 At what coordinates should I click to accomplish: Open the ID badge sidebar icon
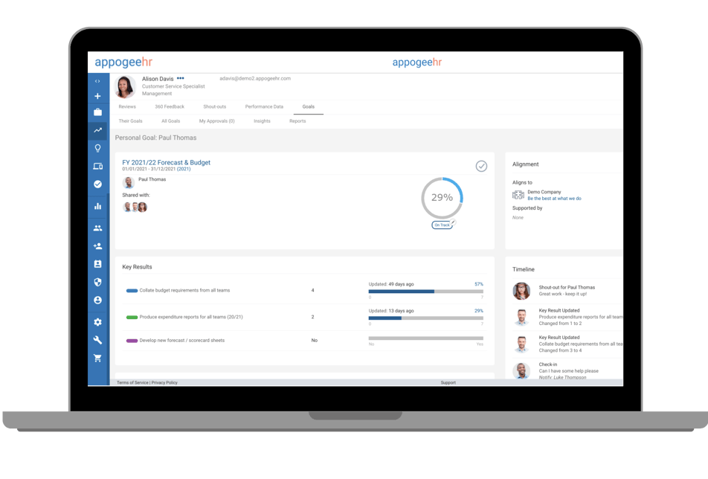click(97, 264)
